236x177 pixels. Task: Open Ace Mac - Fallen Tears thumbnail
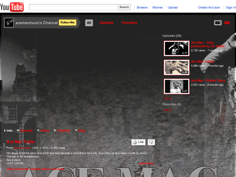177,86
